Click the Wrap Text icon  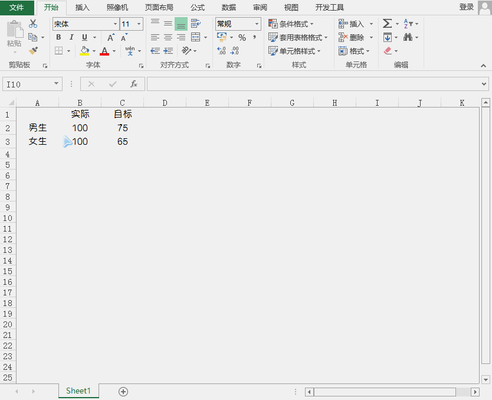(196, 23)
